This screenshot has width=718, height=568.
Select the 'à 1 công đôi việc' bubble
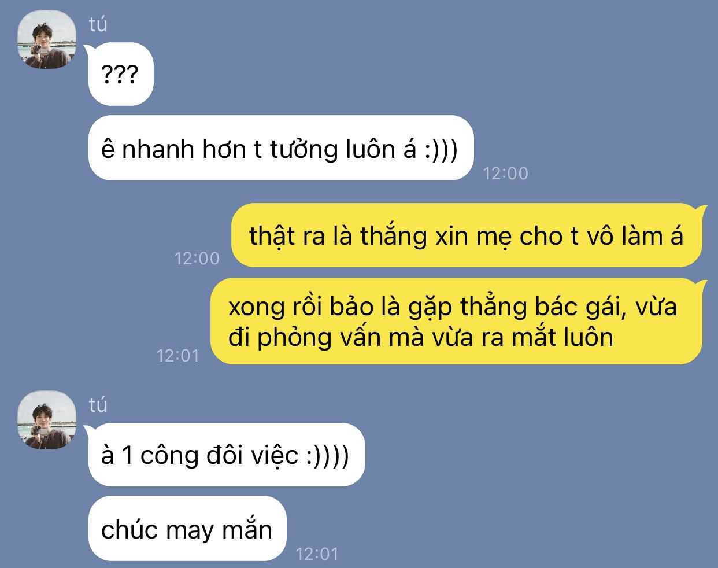point(226,455)
